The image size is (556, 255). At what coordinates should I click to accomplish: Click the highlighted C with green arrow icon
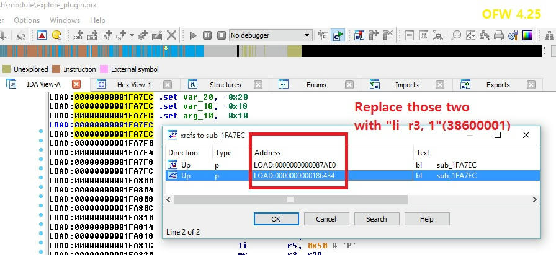(338, 35)
